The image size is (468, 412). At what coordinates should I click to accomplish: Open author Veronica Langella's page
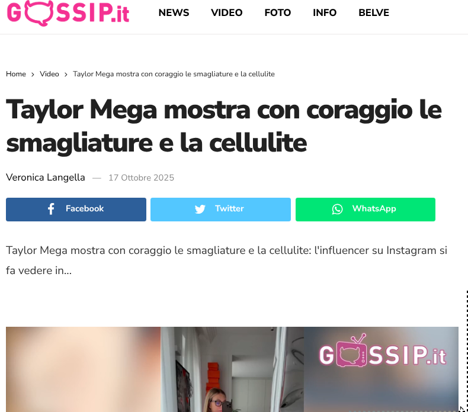coord(46,178)
